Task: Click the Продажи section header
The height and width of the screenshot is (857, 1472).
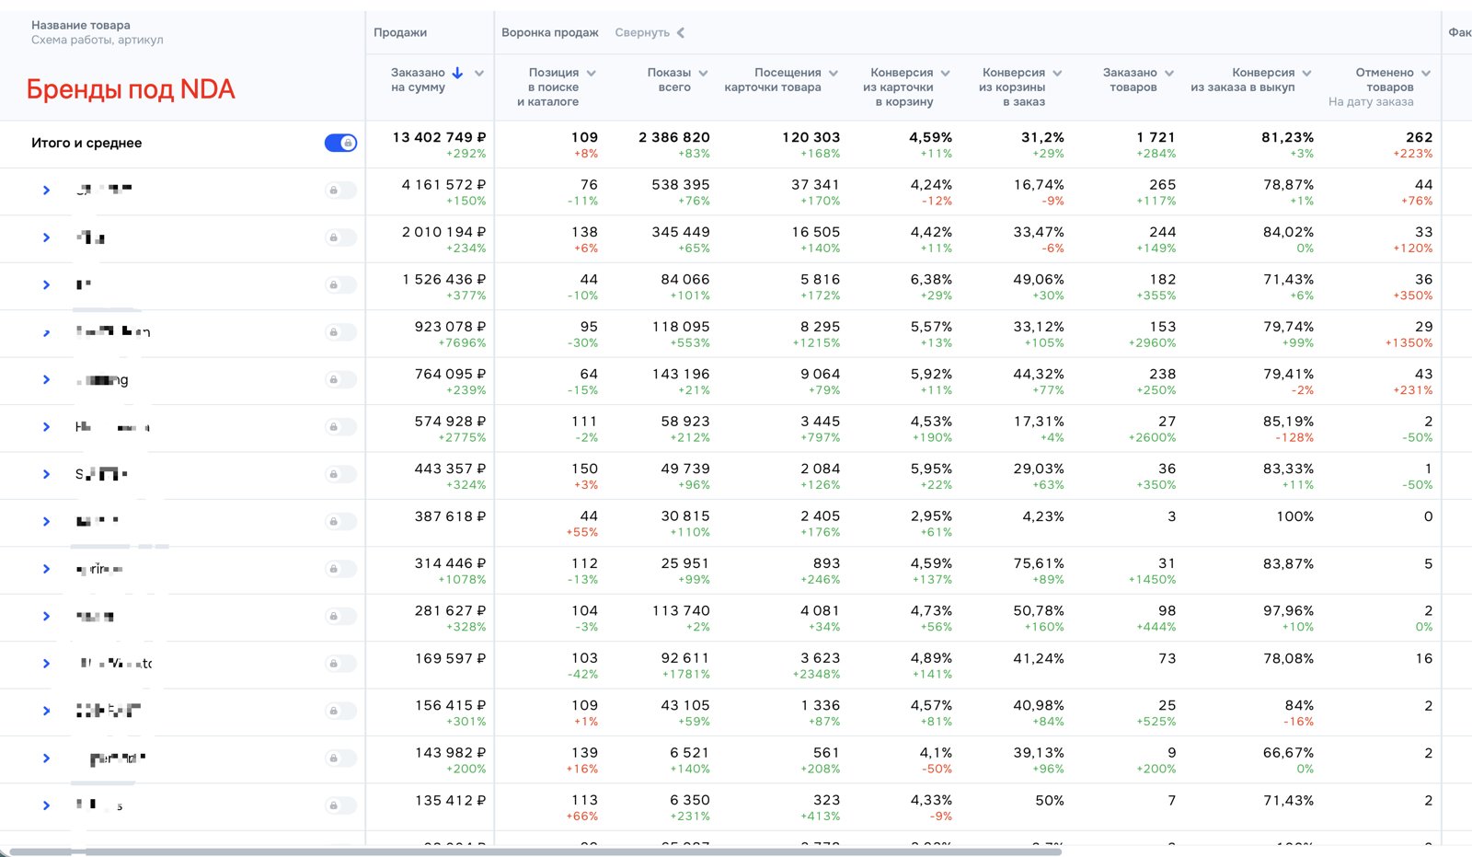Action: (400, 32)
